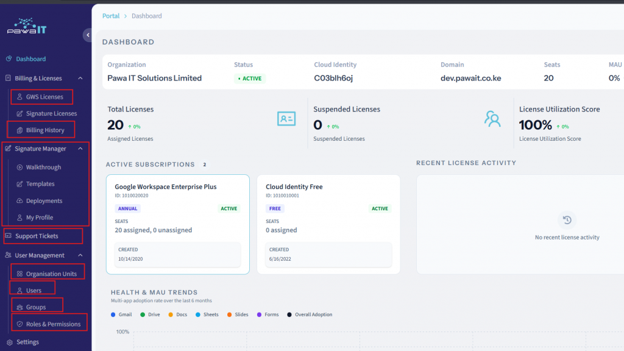This screenshot has width=624, height=351.
Task: Click the Signature Licenses pen icon
Action: (x=19, y=113)
